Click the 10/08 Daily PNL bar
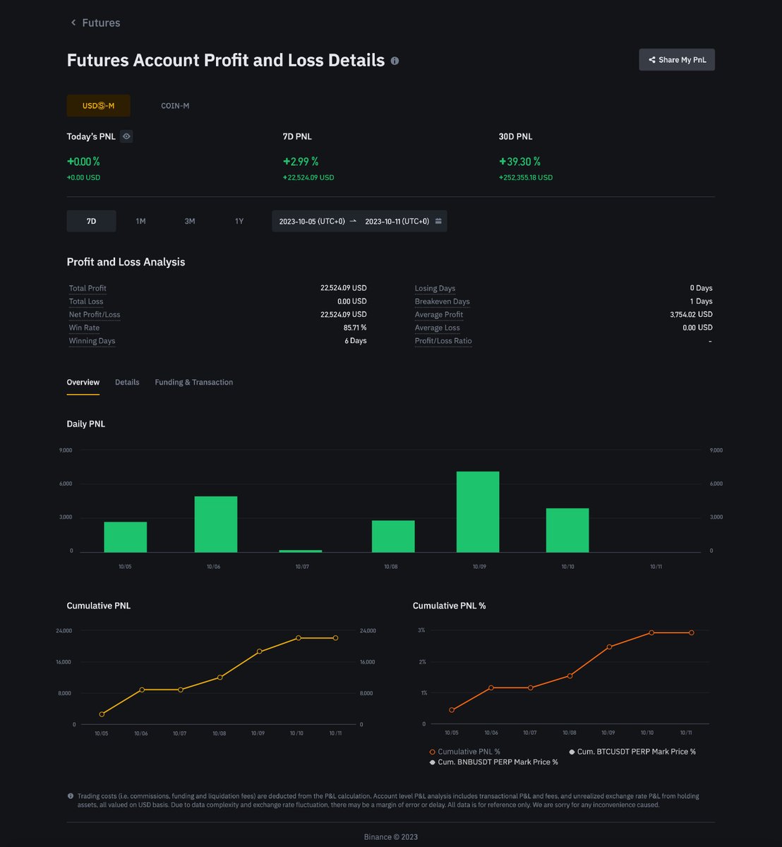 393,536
